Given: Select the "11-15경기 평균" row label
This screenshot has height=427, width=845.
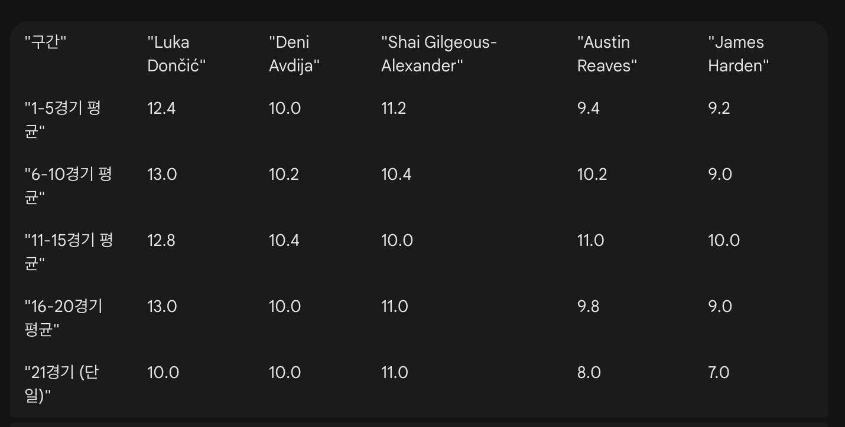Looking at the screenshot, I should point(69,252).
